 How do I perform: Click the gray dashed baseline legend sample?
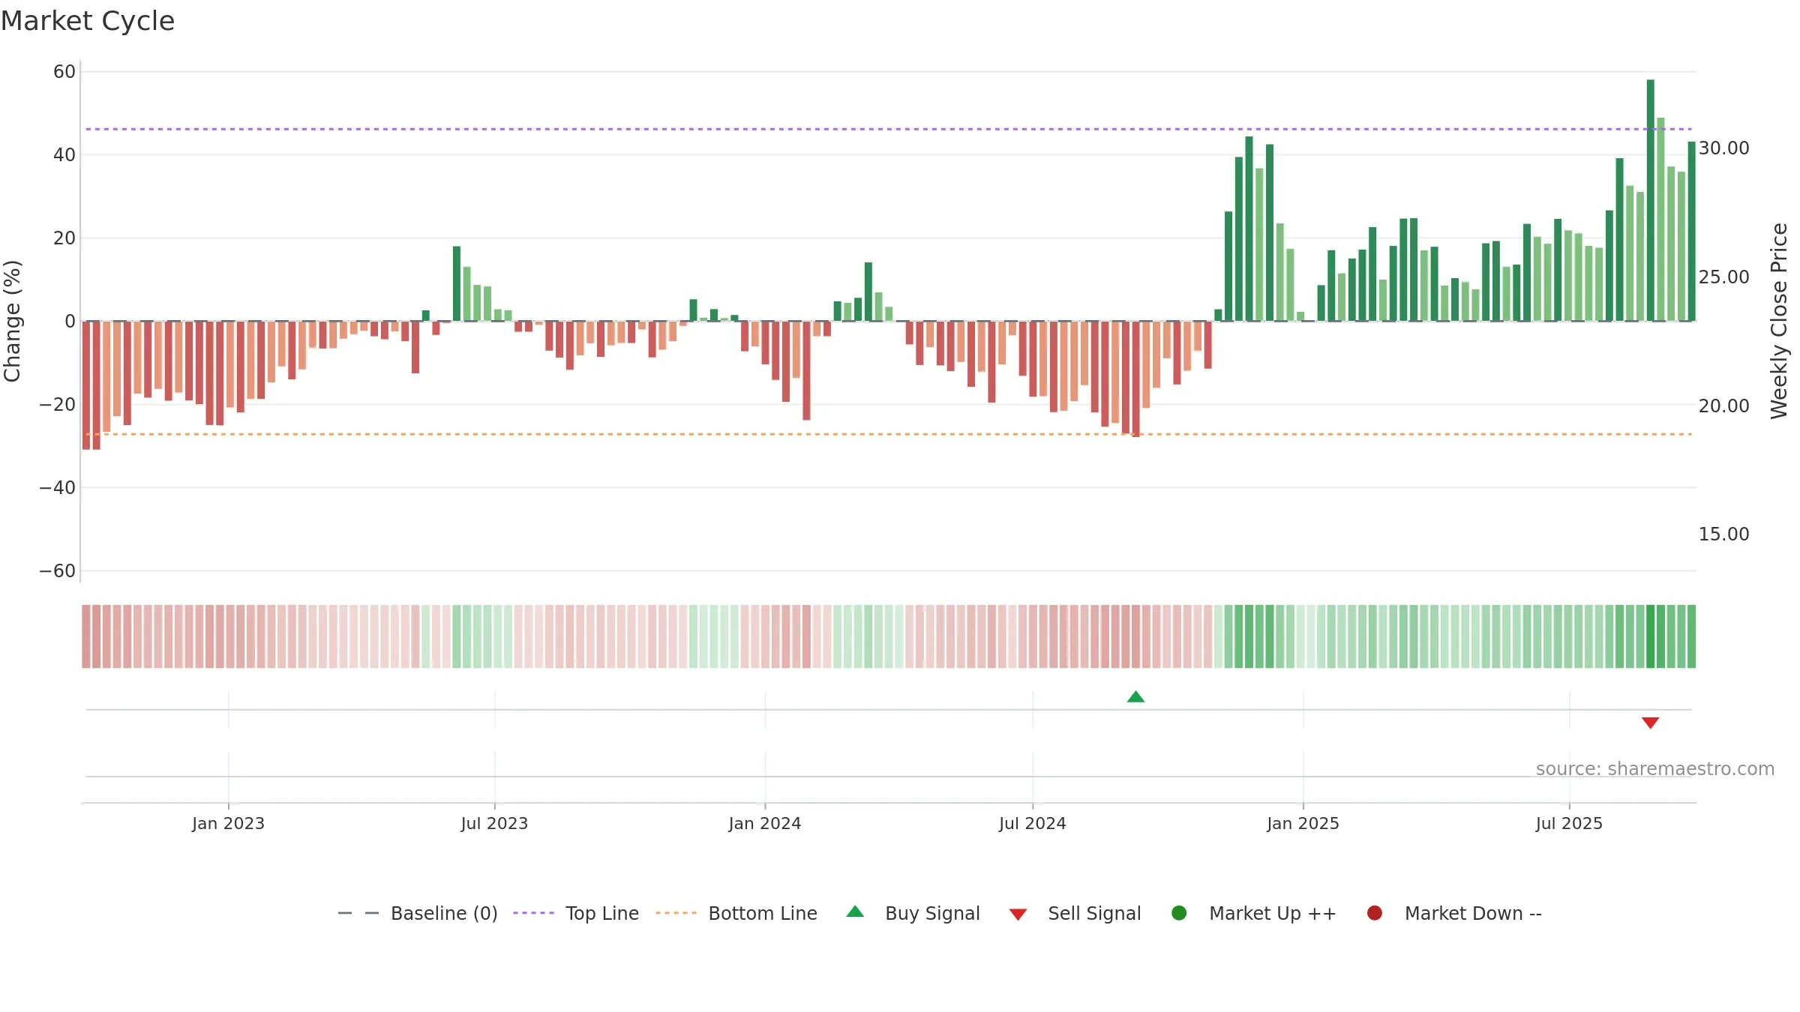coord(358,913)
